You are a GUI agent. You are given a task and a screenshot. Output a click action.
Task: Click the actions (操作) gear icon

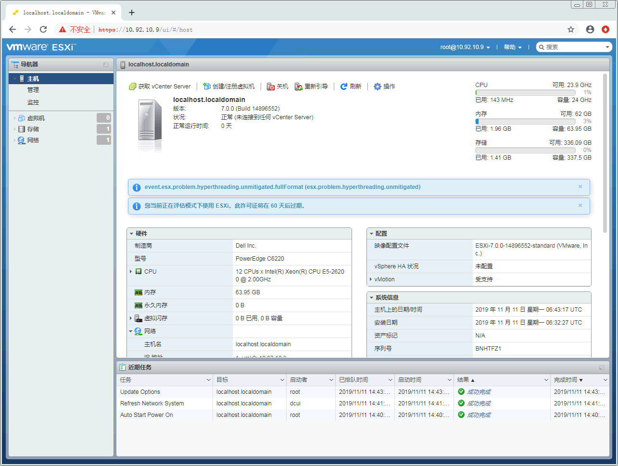coord(378,87)
